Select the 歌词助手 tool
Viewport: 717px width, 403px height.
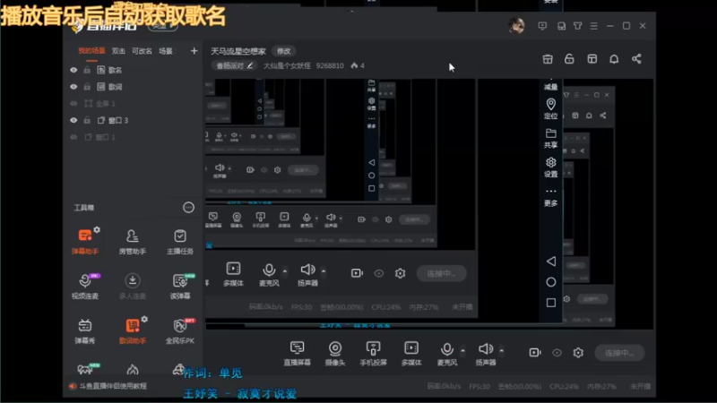click(132, 330)
